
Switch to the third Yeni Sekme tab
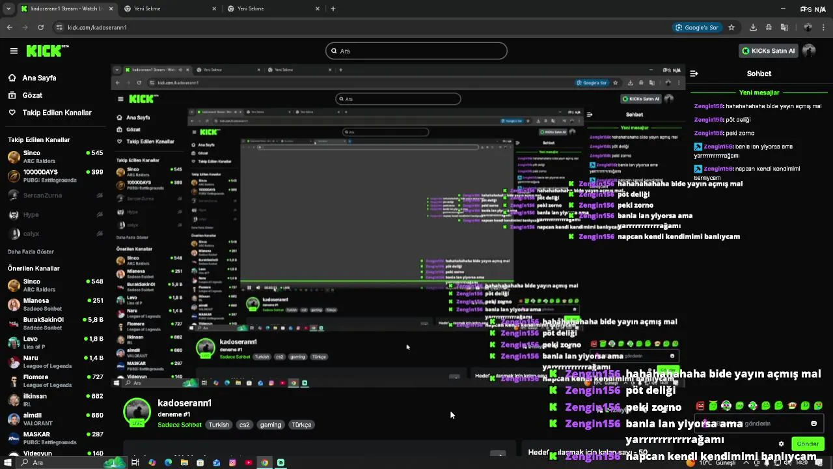point(273,8)
